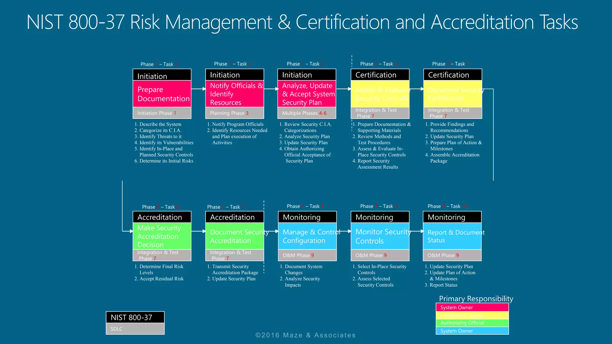The width and height of the screenshot is (612, 344).
Task: Select list item Document System Changes
Action: pos(301,270)
